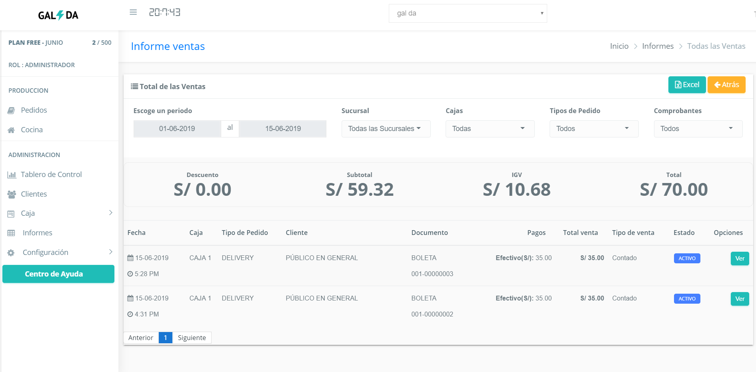Click the Informes table icon
Screen dimensions: 756x372
[x=11, y=233]
